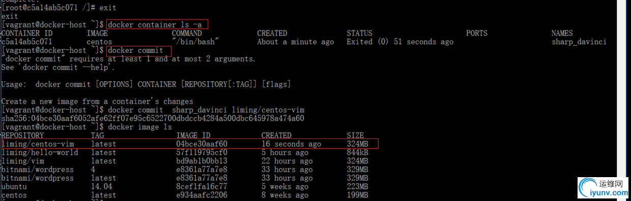Click image ID e934aafc2206
631x201 pixels.
point(202,195)
